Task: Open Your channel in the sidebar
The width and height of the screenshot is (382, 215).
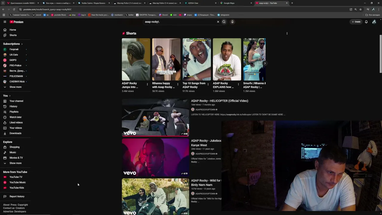Action: click(x=16, y=101)
